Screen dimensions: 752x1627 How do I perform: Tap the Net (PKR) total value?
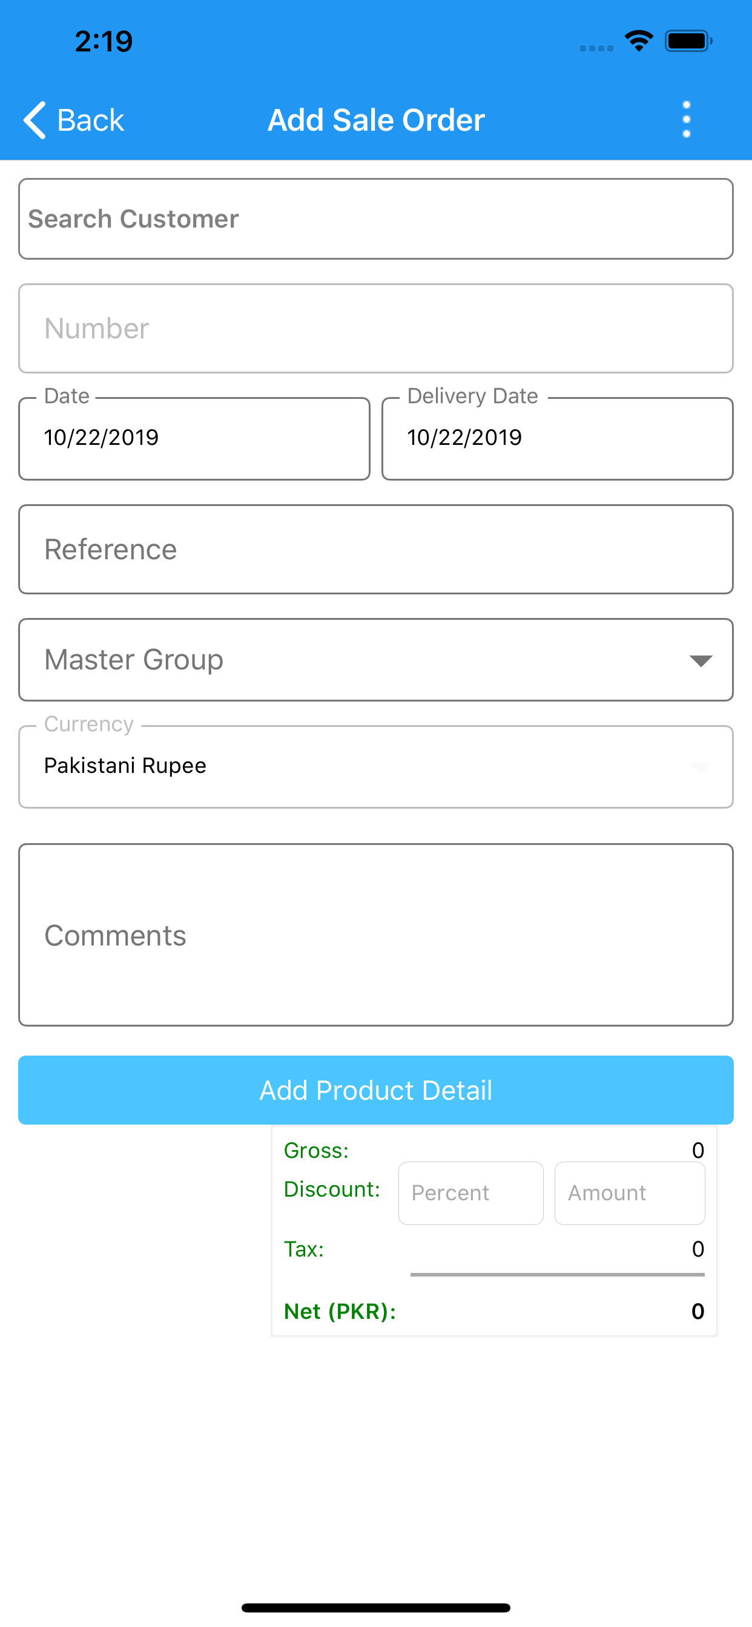[x=697, y=1311]
